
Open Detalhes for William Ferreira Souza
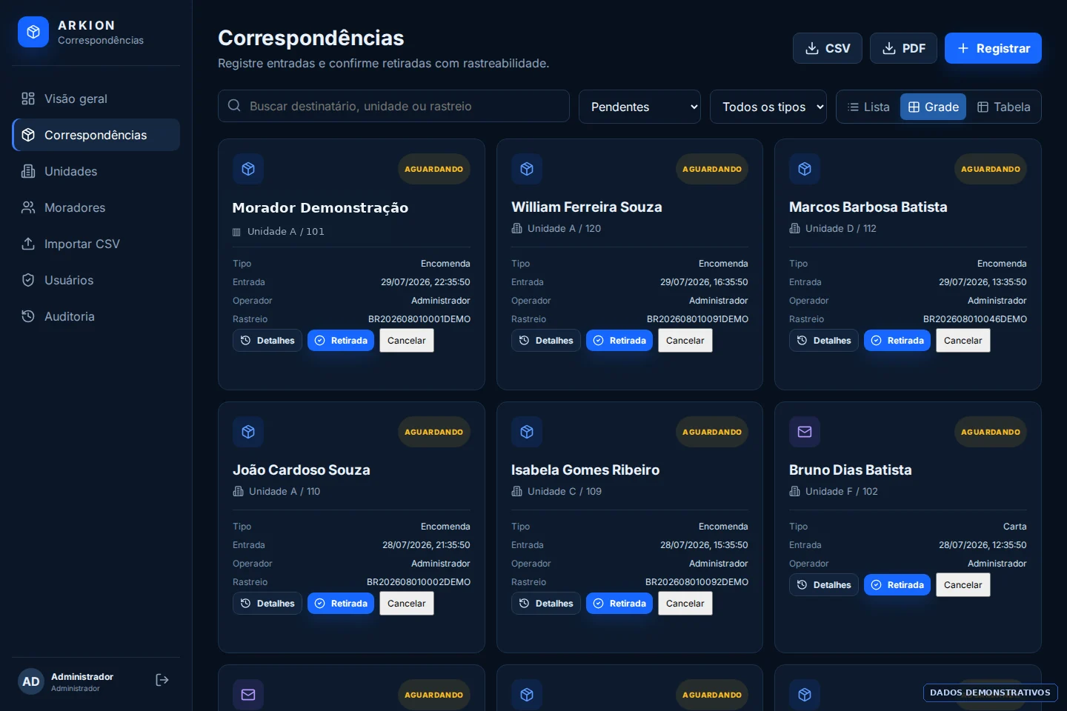click(x=546, y=341)
